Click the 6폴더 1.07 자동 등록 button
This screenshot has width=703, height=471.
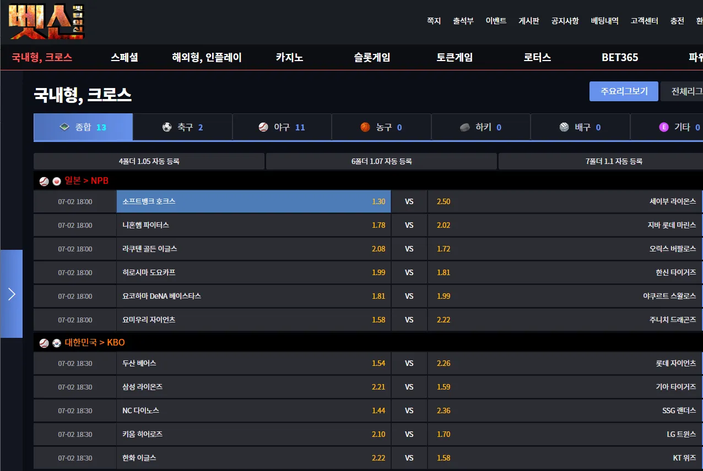pyautogui.click(x=382, y=161)
